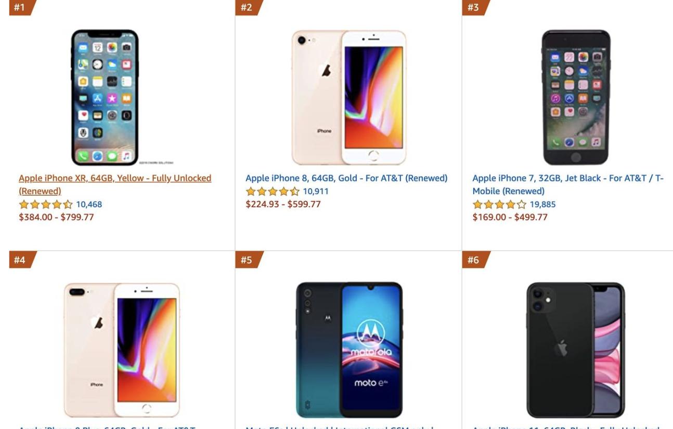This screenshot has width=673, height=429.
Task: Open the Apple iPhone 8 64GB Gold link
Action: (x=346, y=178)
